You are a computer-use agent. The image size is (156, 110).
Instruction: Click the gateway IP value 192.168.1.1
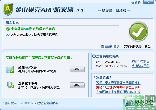112,62
